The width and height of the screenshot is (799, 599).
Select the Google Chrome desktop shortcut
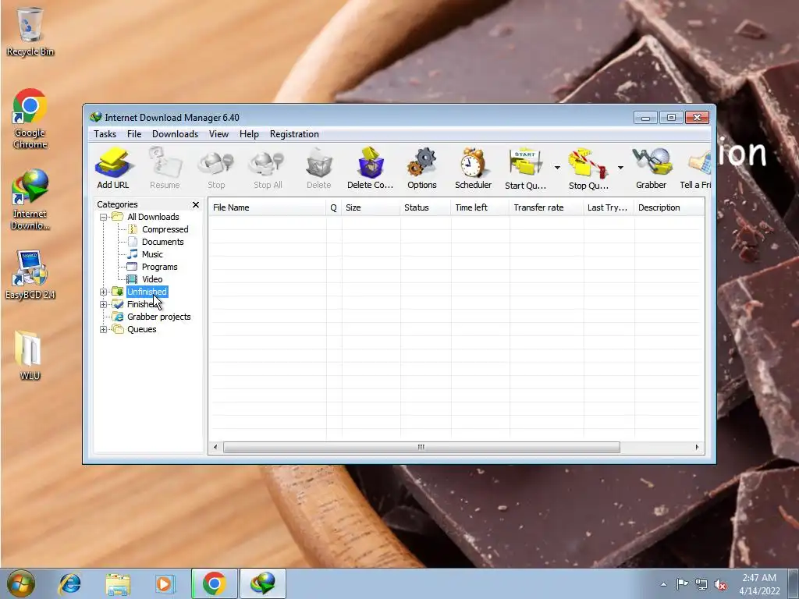30,119
